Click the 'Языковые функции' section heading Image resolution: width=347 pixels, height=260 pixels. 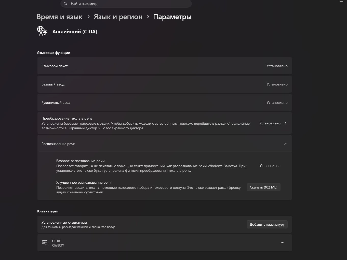[x=54, y=53]
